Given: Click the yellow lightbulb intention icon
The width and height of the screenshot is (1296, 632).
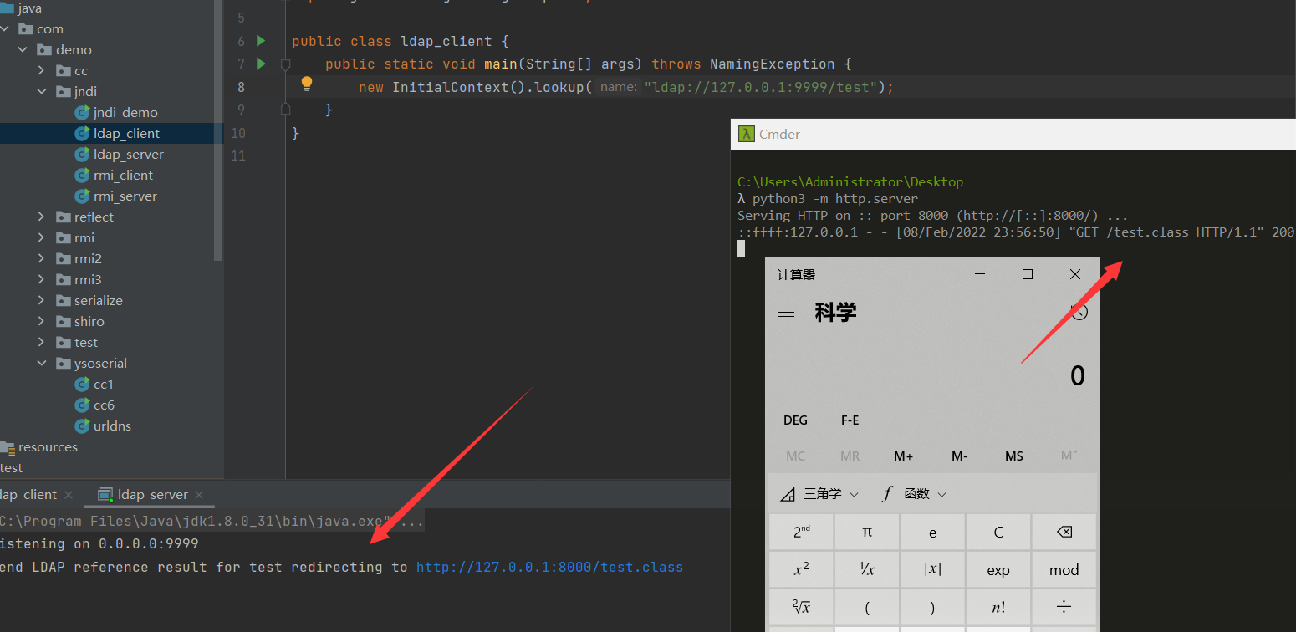Looking at the screenshot, I should (307, 84).
